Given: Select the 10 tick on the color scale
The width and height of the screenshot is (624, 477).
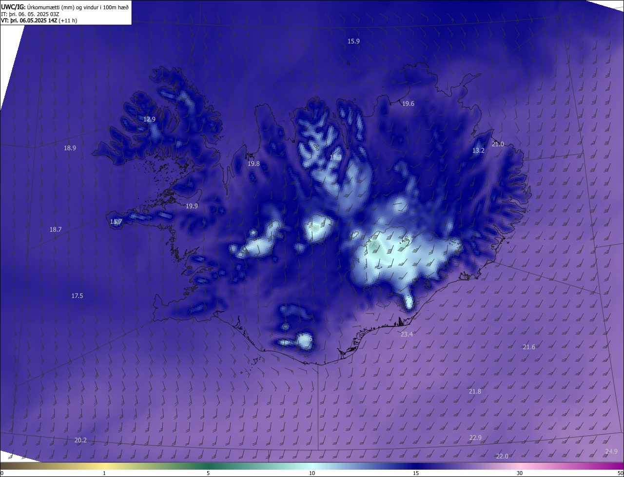Looking at the screenshot, I should 312,473.
